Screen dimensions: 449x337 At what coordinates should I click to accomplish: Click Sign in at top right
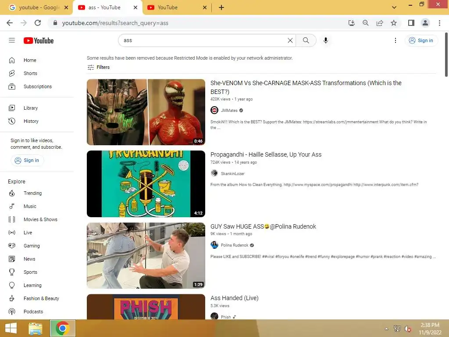coord(421,40)
